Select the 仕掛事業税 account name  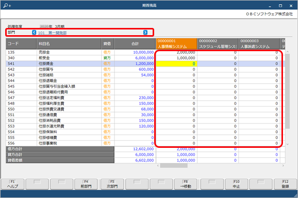[x=48, y=143]
